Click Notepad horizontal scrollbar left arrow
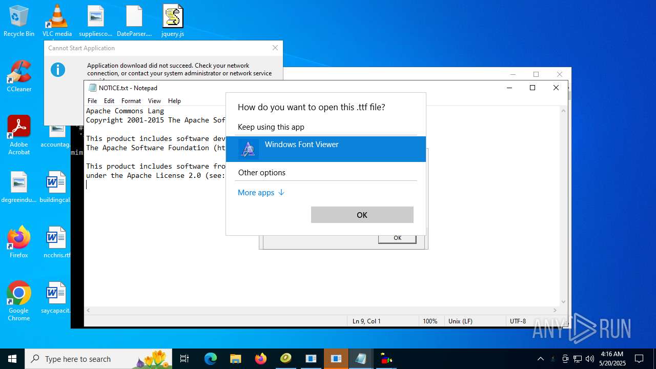656x369 pixels. click(88, 310)
